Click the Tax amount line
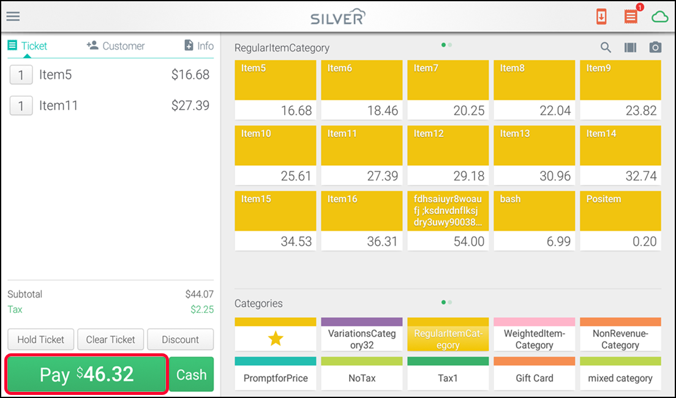The width and height of the screenshot is (676, 398). tap(110, 310)
